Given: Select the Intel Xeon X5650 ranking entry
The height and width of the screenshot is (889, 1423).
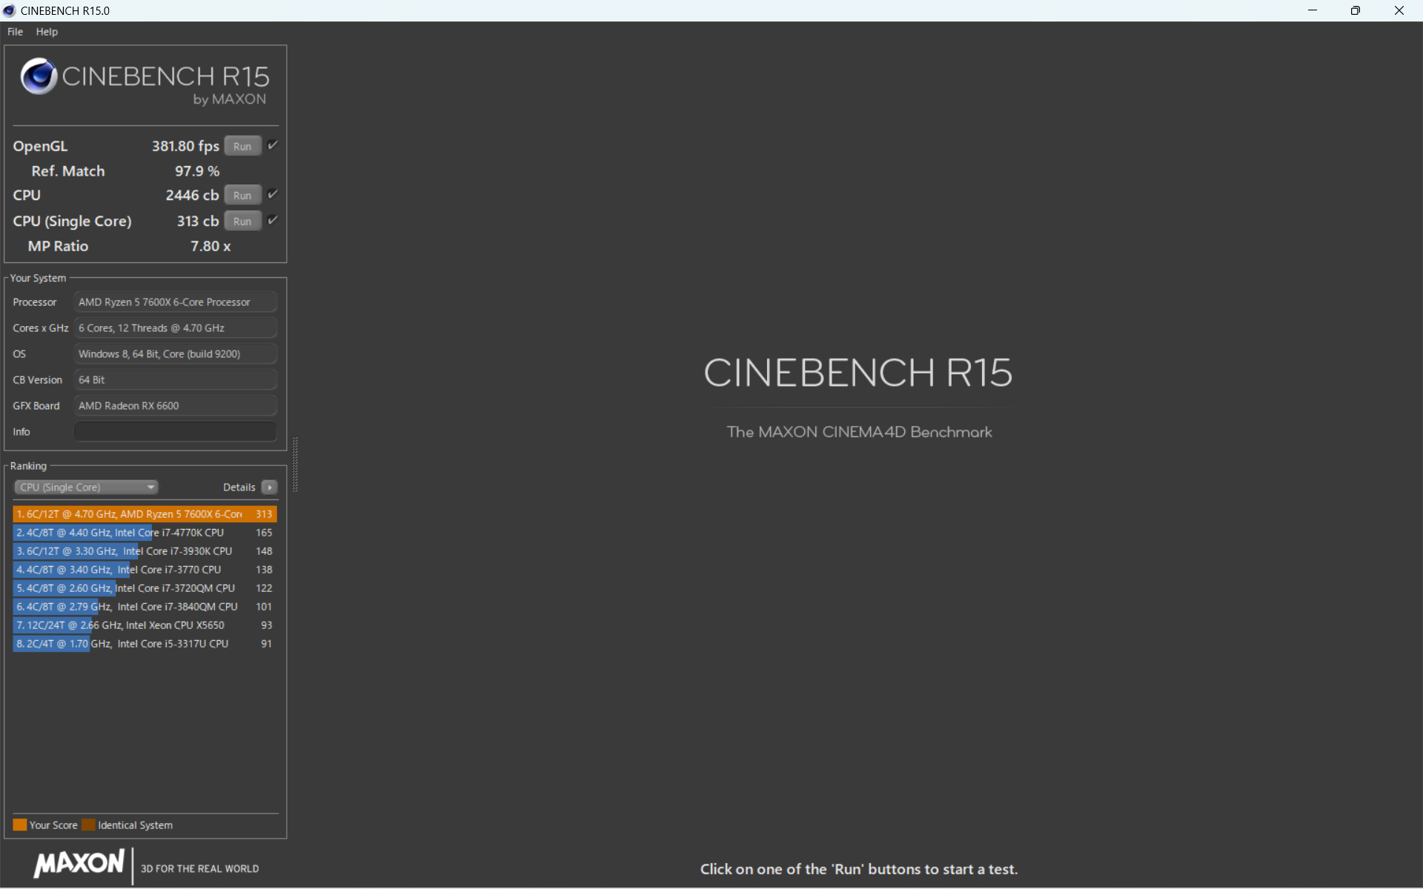Looking at the screenshot, I should 145,625.
